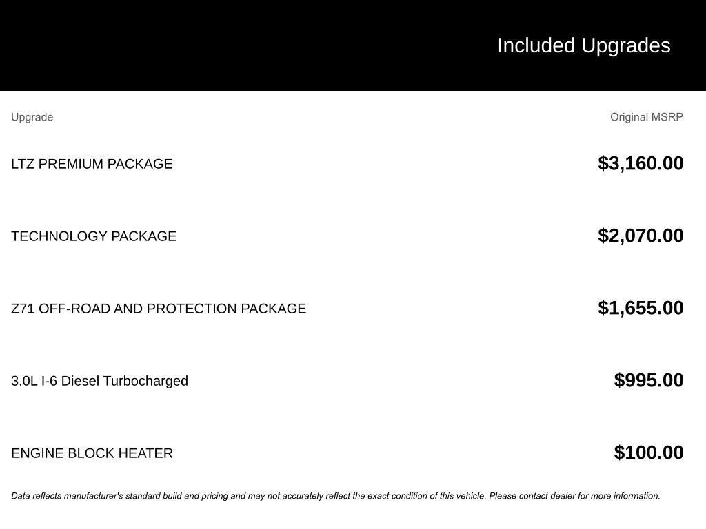Click the $995.00 MSRP price

pos(649,380)
